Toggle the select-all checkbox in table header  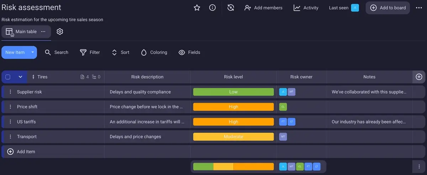point(8,77)
